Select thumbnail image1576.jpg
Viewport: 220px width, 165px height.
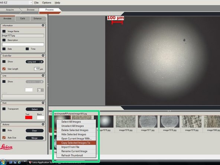coord(126,122)
